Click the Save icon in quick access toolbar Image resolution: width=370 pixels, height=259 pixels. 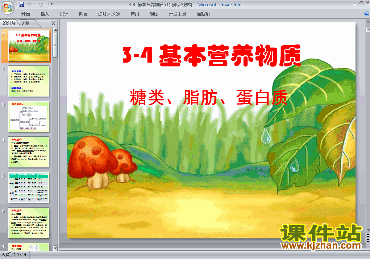pyautogui.click(x=21, y=4)
